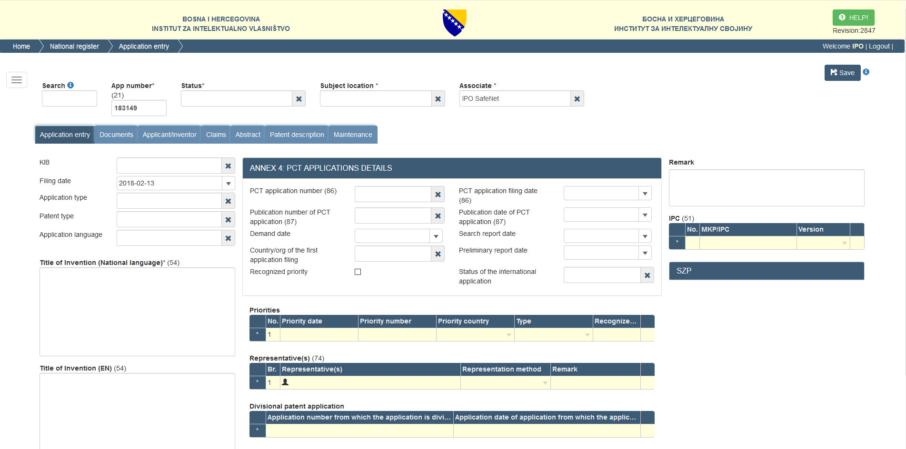Clear the Status field
Image resolution: width=906 pixels, height=449 pixels.
[299, 99]
